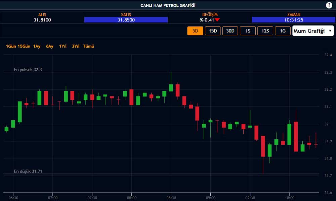Select the 6Ay range
The image size is (336, 201).
(x=50, y=46)
